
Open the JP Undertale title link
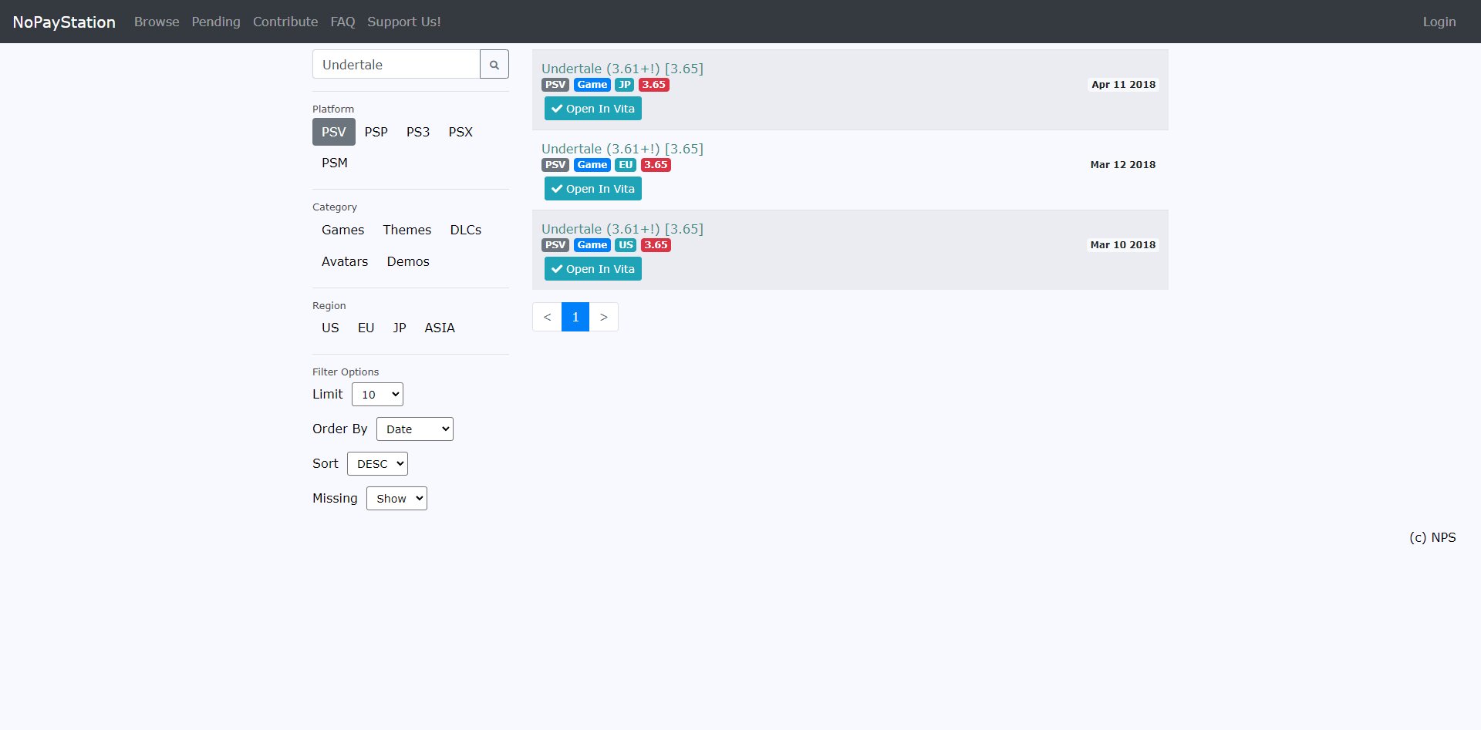[x=622, y=69]
